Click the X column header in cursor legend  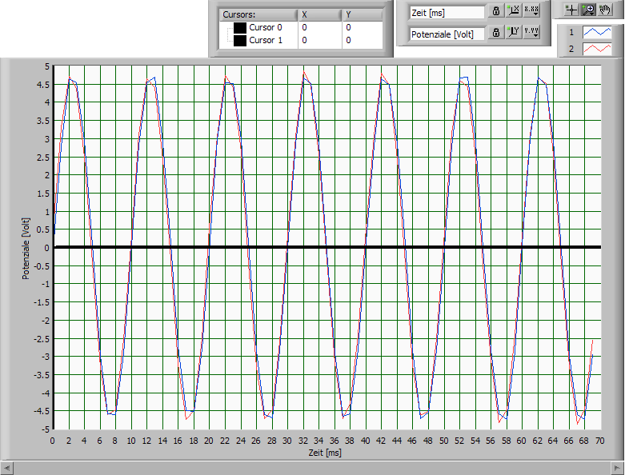[x=319, y=14]
